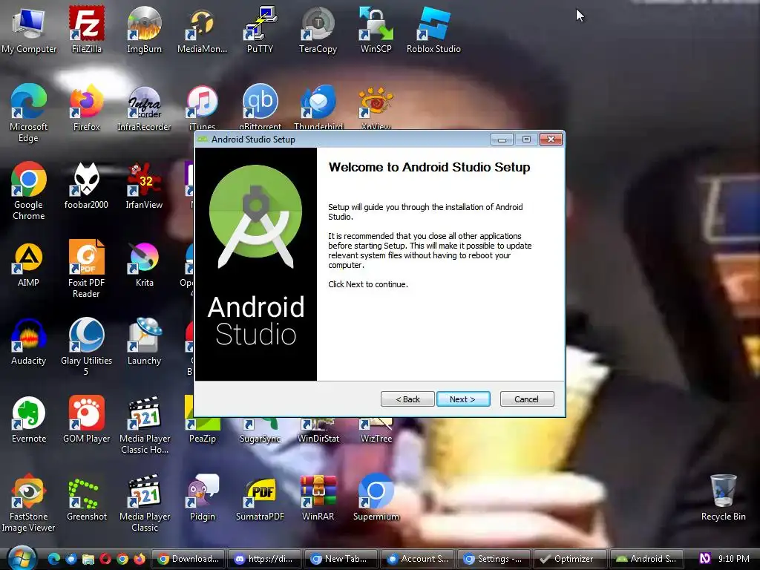Switch to the Account S... taskbar window
This screenshot has height=570, width=760.
418,559
